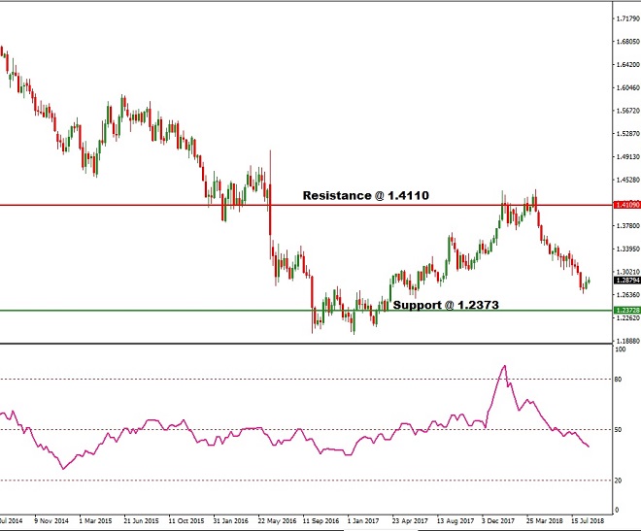Click the 1.64200 price axis value
Screen dimensions: 641x531
pyautogui.click(x=628, y=64)
